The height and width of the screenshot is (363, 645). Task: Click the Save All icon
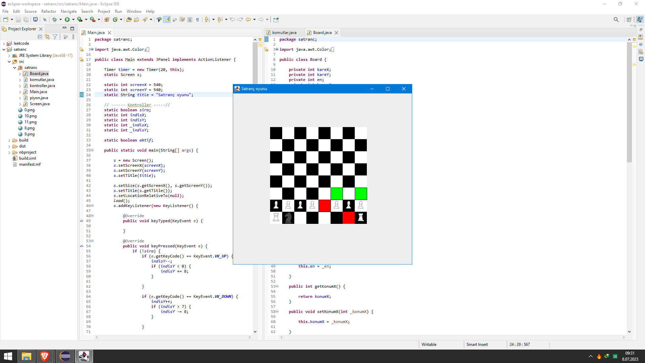(26, 19)
